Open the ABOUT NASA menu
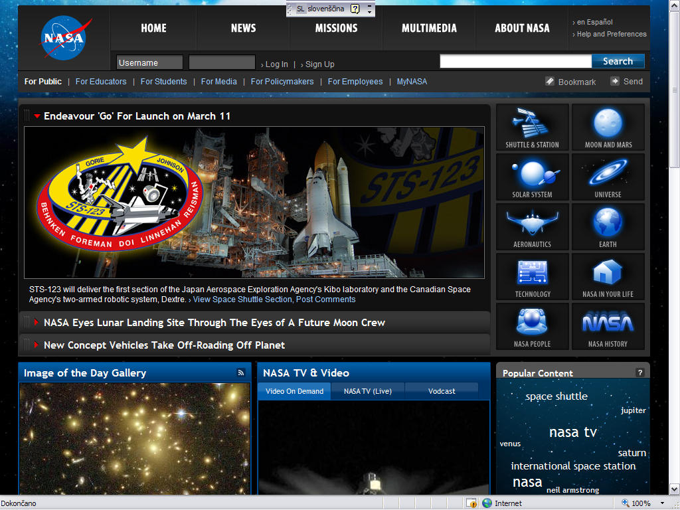680x510 pixels. [522, 28]
